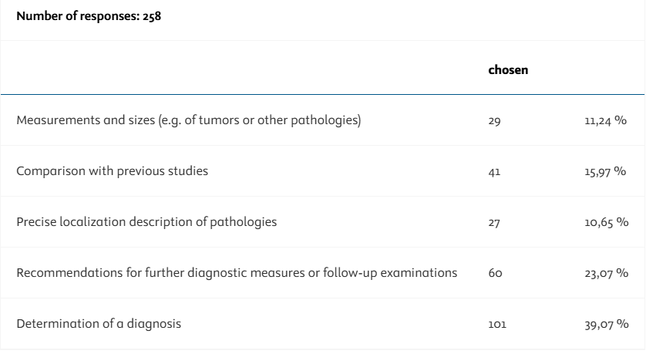
Task: Click the count 27 in chosen column
Action: coord(495,222)
